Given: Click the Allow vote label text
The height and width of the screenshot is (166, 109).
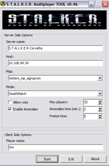Looking at the screenshot, I should (x=21, y=102).
